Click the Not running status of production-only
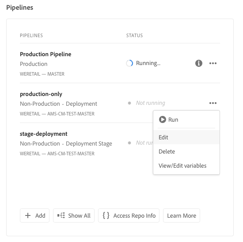The image size is (243, 242). point(151,103)
